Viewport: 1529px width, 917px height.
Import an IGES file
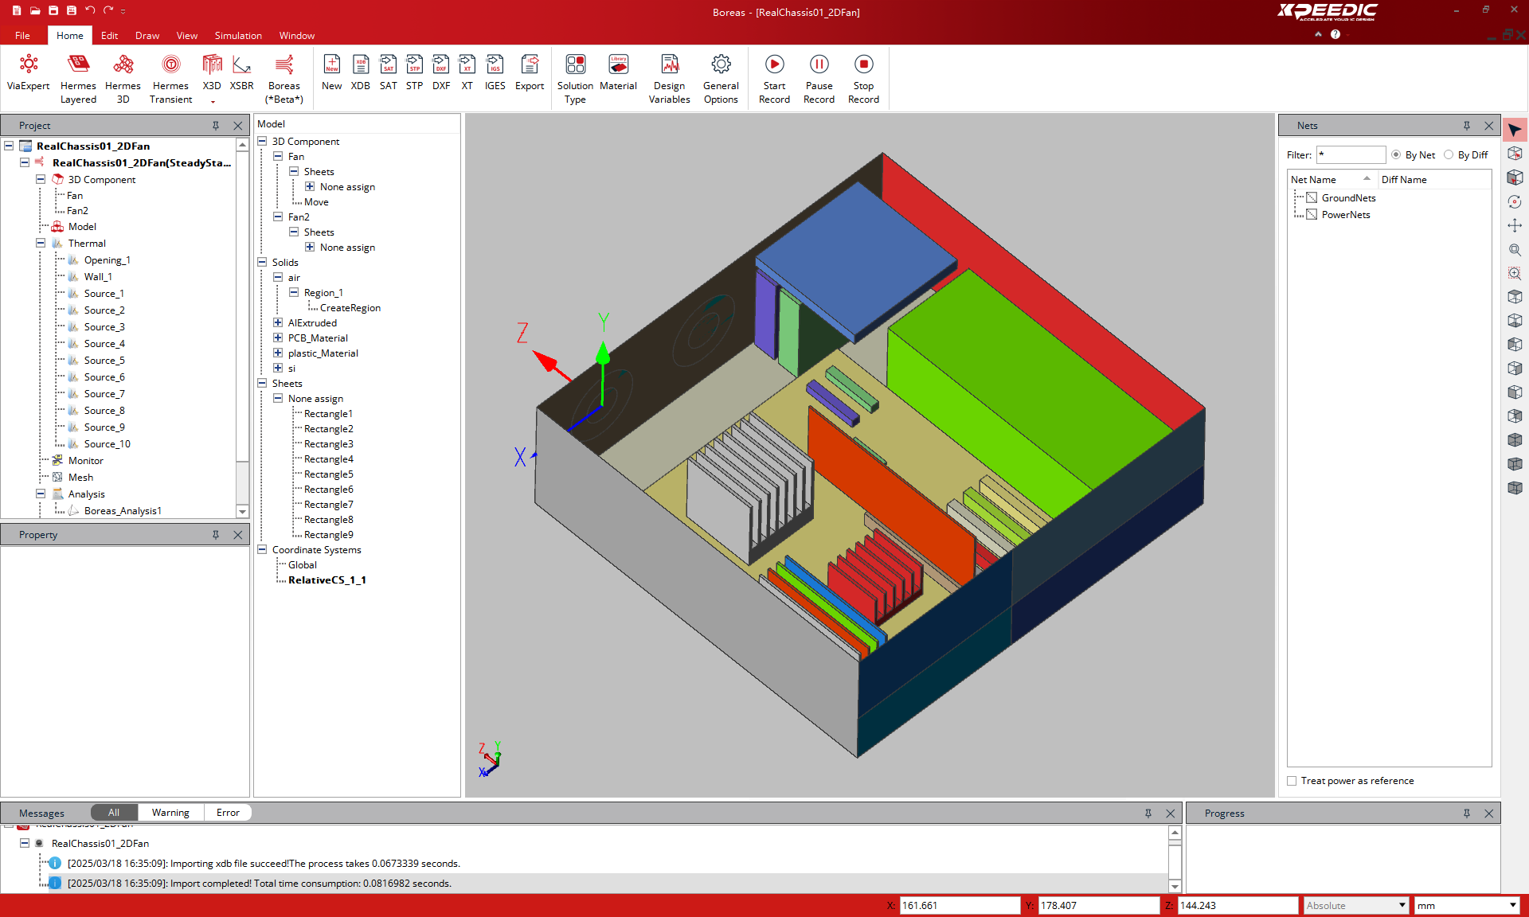click(495, 73)
